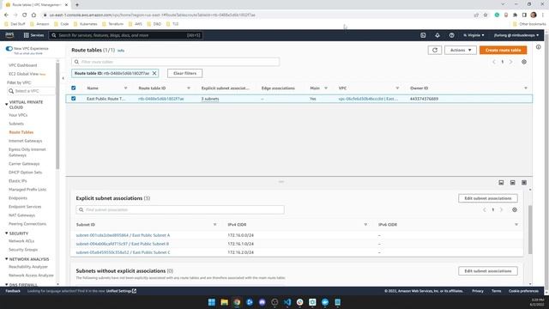Image resolution: width=549 pixels, height=309 pixels.
Task: Remove the Route table ID filter chip
Action: click(x=154, y=73)
